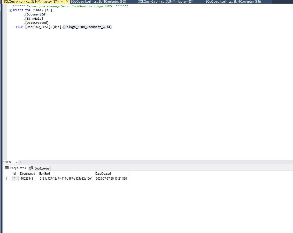Switch to SQLQuery3.sql tab

[98, 2]
